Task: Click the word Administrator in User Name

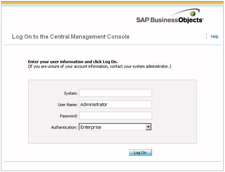Action: pyautogui.click(x=94, y=104)
